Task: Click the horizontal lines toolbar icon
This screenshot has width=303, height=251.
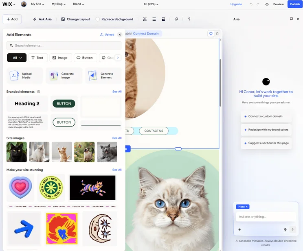Action: pyautogui.click(x=154, y=19)
